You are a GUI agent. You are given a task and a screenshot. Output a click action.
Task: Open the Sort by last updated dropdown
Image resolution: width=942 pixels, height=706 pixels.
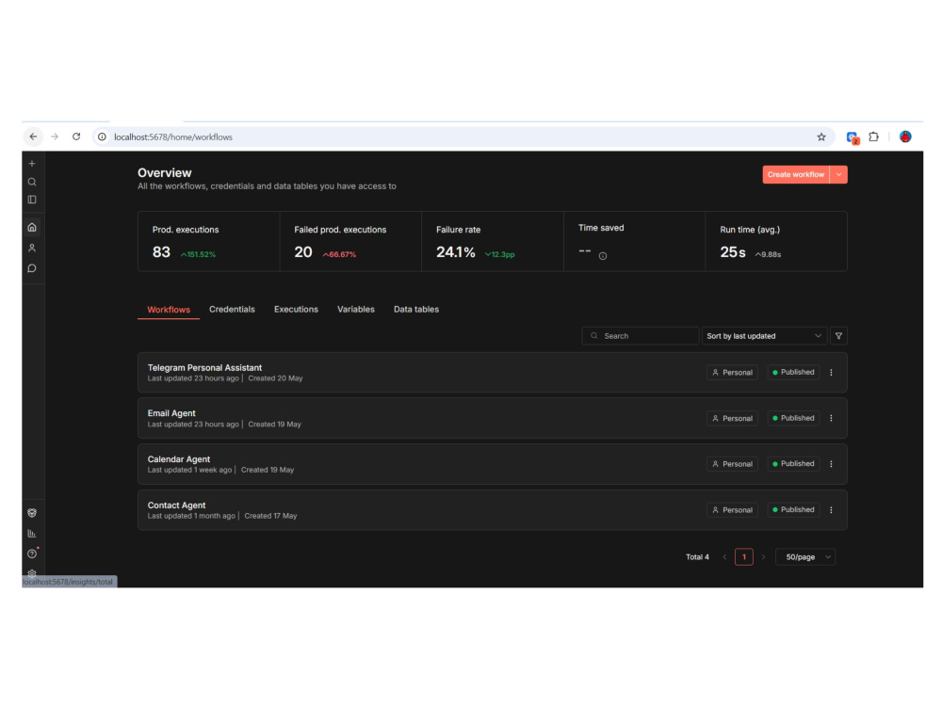(764, 336)
